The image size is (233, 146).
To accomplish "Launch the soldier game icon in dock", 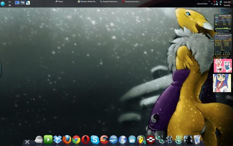I will [x=188, y=140].
